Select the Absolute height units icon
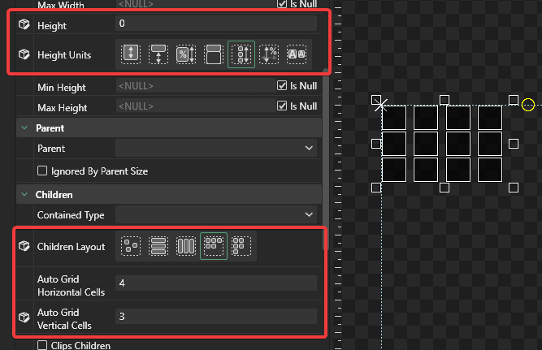 (131, 54)
